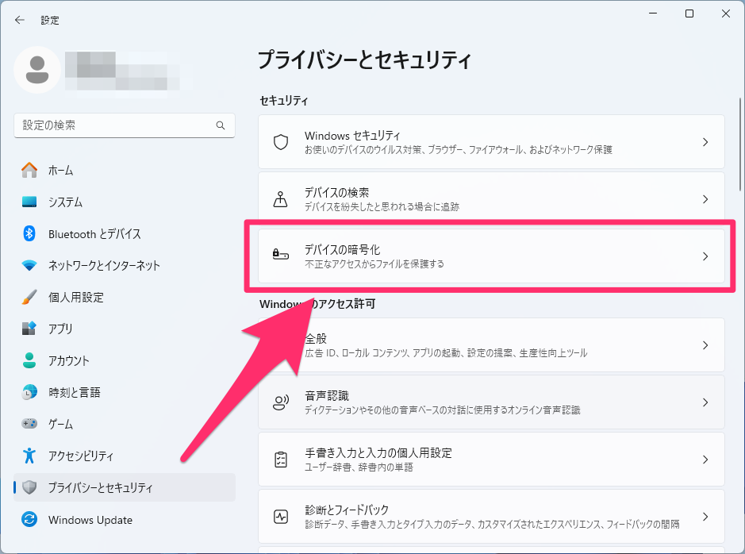Viewport: 745px width, 554px height.
Task: Click the 診断とフィードバック pulse icon
Action: point(281,517)
